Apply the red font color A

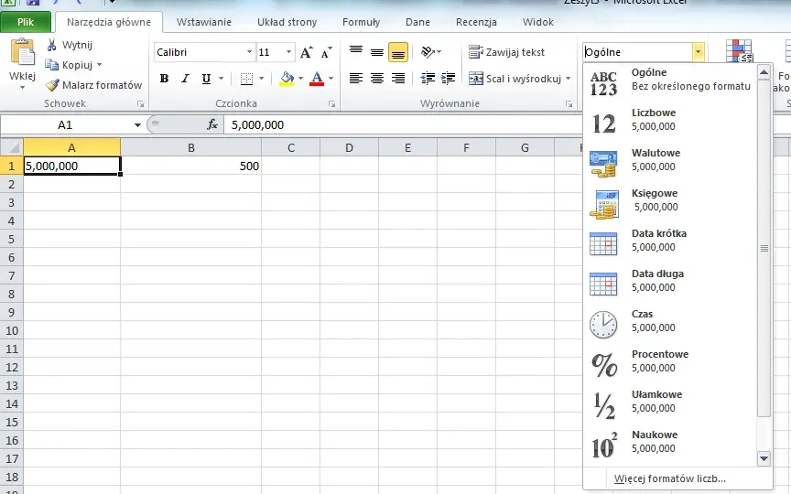pos(317,79)
